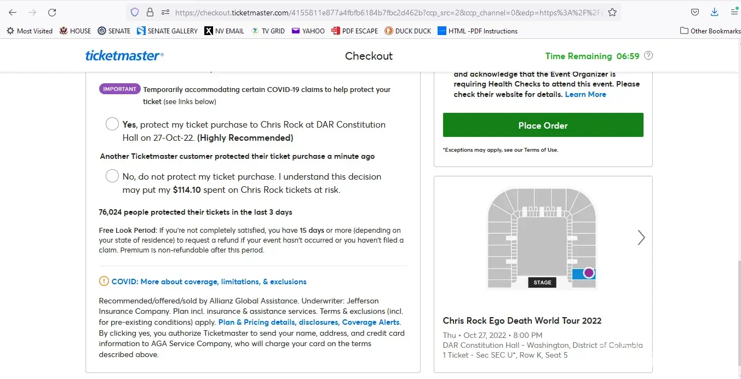This screenshot has width=741, height=379.
Task: Bookmark this page with the star icon
Action: (x=612, y=12)
